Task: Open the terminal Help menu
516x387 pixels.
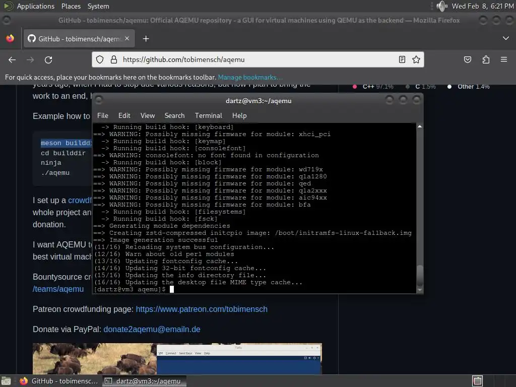Action: 239,115
